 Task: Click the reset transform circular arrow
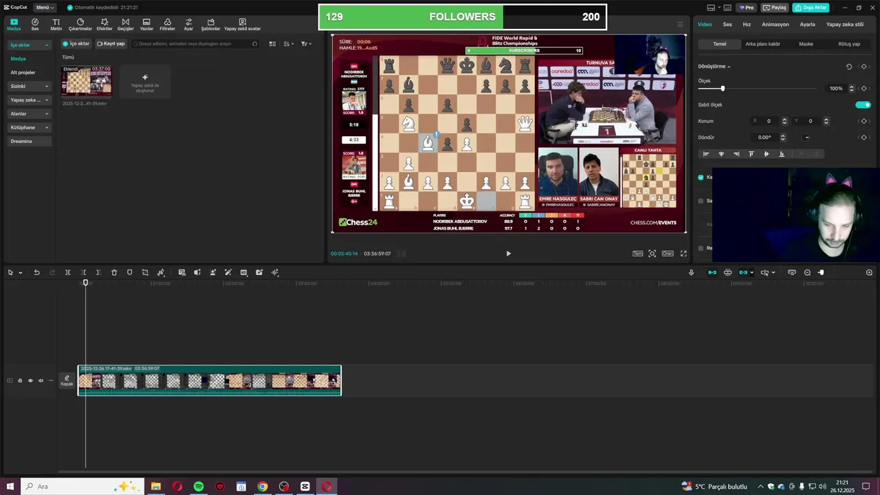coord(849,67)
